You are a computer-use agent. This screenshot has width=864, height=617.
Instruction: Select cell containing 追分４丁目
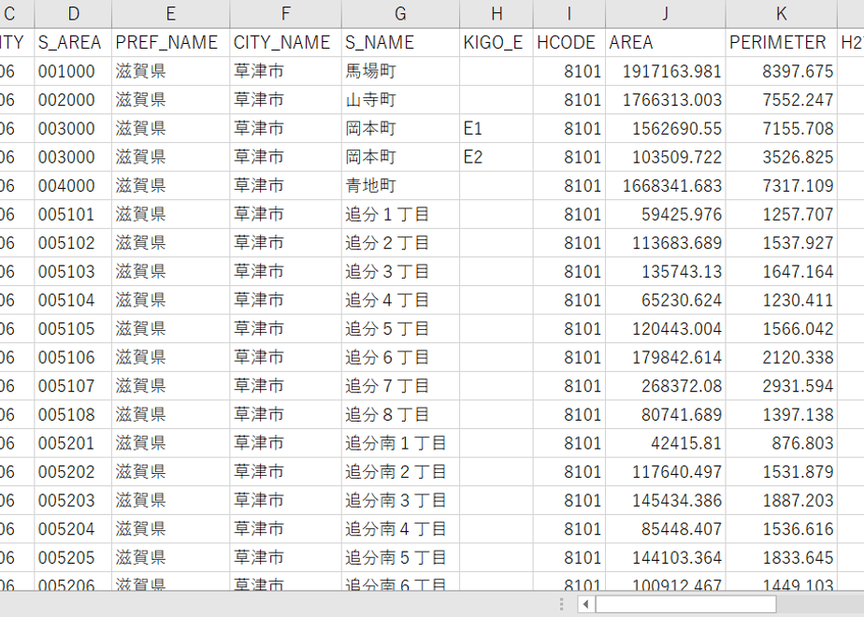click(400, 300)
